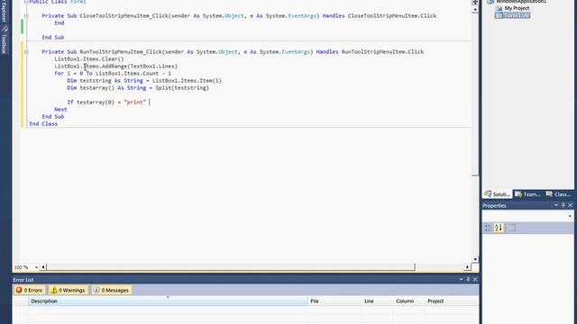Image resolution: width=577 pixels, height=324 pixels.
Task: Click the editor horizontal scrollbar thumb
Action: pyautogui.click(x=231, y=267)
